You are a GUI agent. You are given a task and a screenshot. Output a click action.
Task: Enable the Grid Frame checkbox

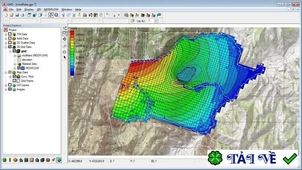(14, 81)
